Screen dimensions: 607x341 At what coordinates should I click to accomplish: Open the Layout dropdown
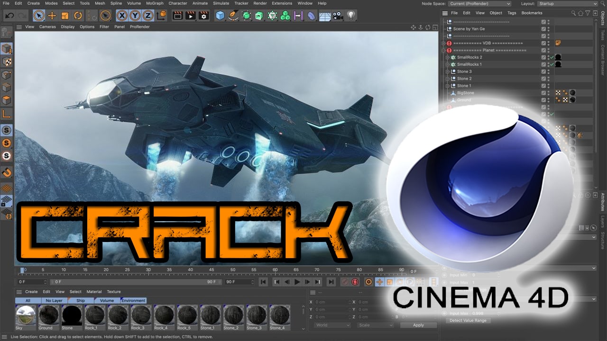point(567,3)
